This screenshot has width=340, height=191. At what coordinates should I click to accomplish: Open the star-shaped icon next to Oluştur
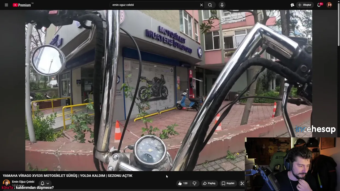pos(292,5)
